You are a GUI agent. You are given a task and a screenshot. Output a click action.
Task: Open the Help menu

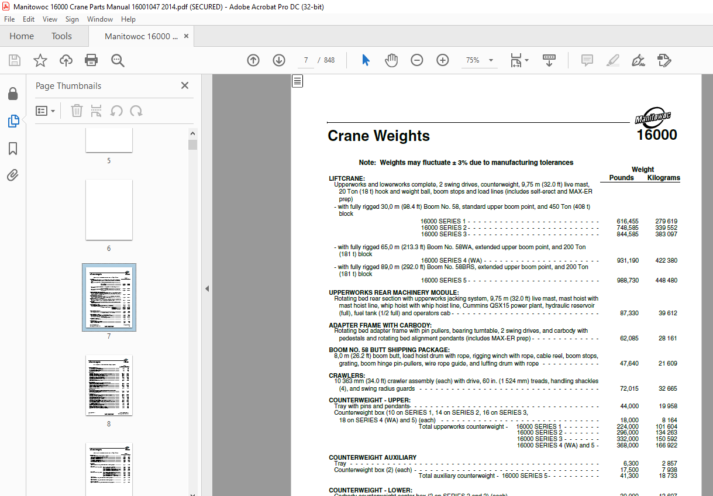(128, 19)
